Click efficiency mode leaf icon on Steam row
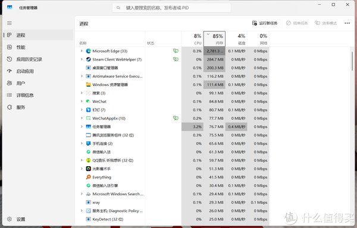This screenshot has width=357, height=228. pos(176,59)
